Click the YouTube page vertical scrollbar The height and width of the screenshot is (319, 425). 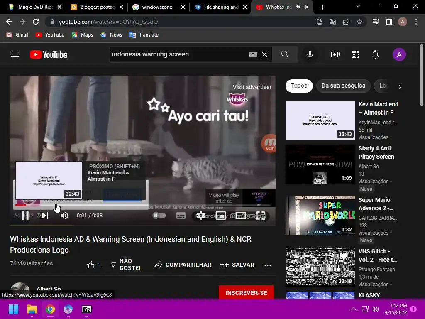point(422,75)
